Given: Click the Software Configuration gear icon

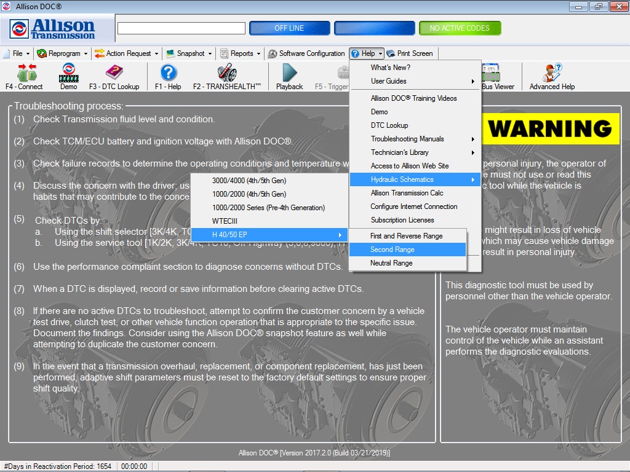Looking at the screenshot, I should [273, 53].
